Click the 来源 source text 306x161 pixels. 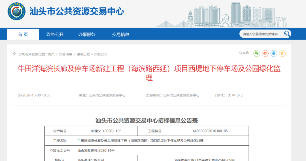(102, 95)
